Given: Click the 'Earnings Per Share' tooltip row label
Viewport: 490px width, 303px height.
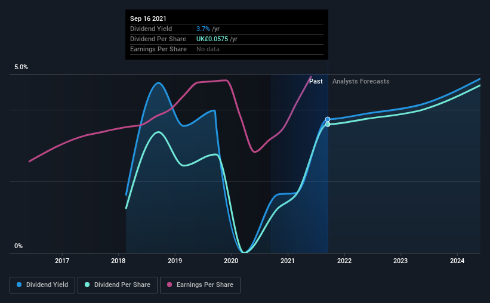Looking at the screenshot, I should pyautogui.click(x=158, y=49).
